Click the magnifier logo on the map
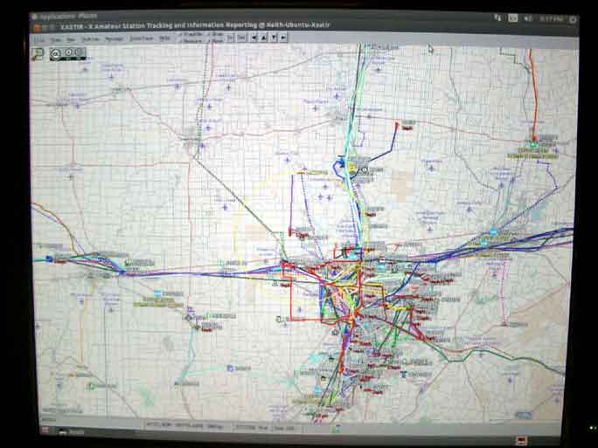Screen dimensions: 598x448 38,53
